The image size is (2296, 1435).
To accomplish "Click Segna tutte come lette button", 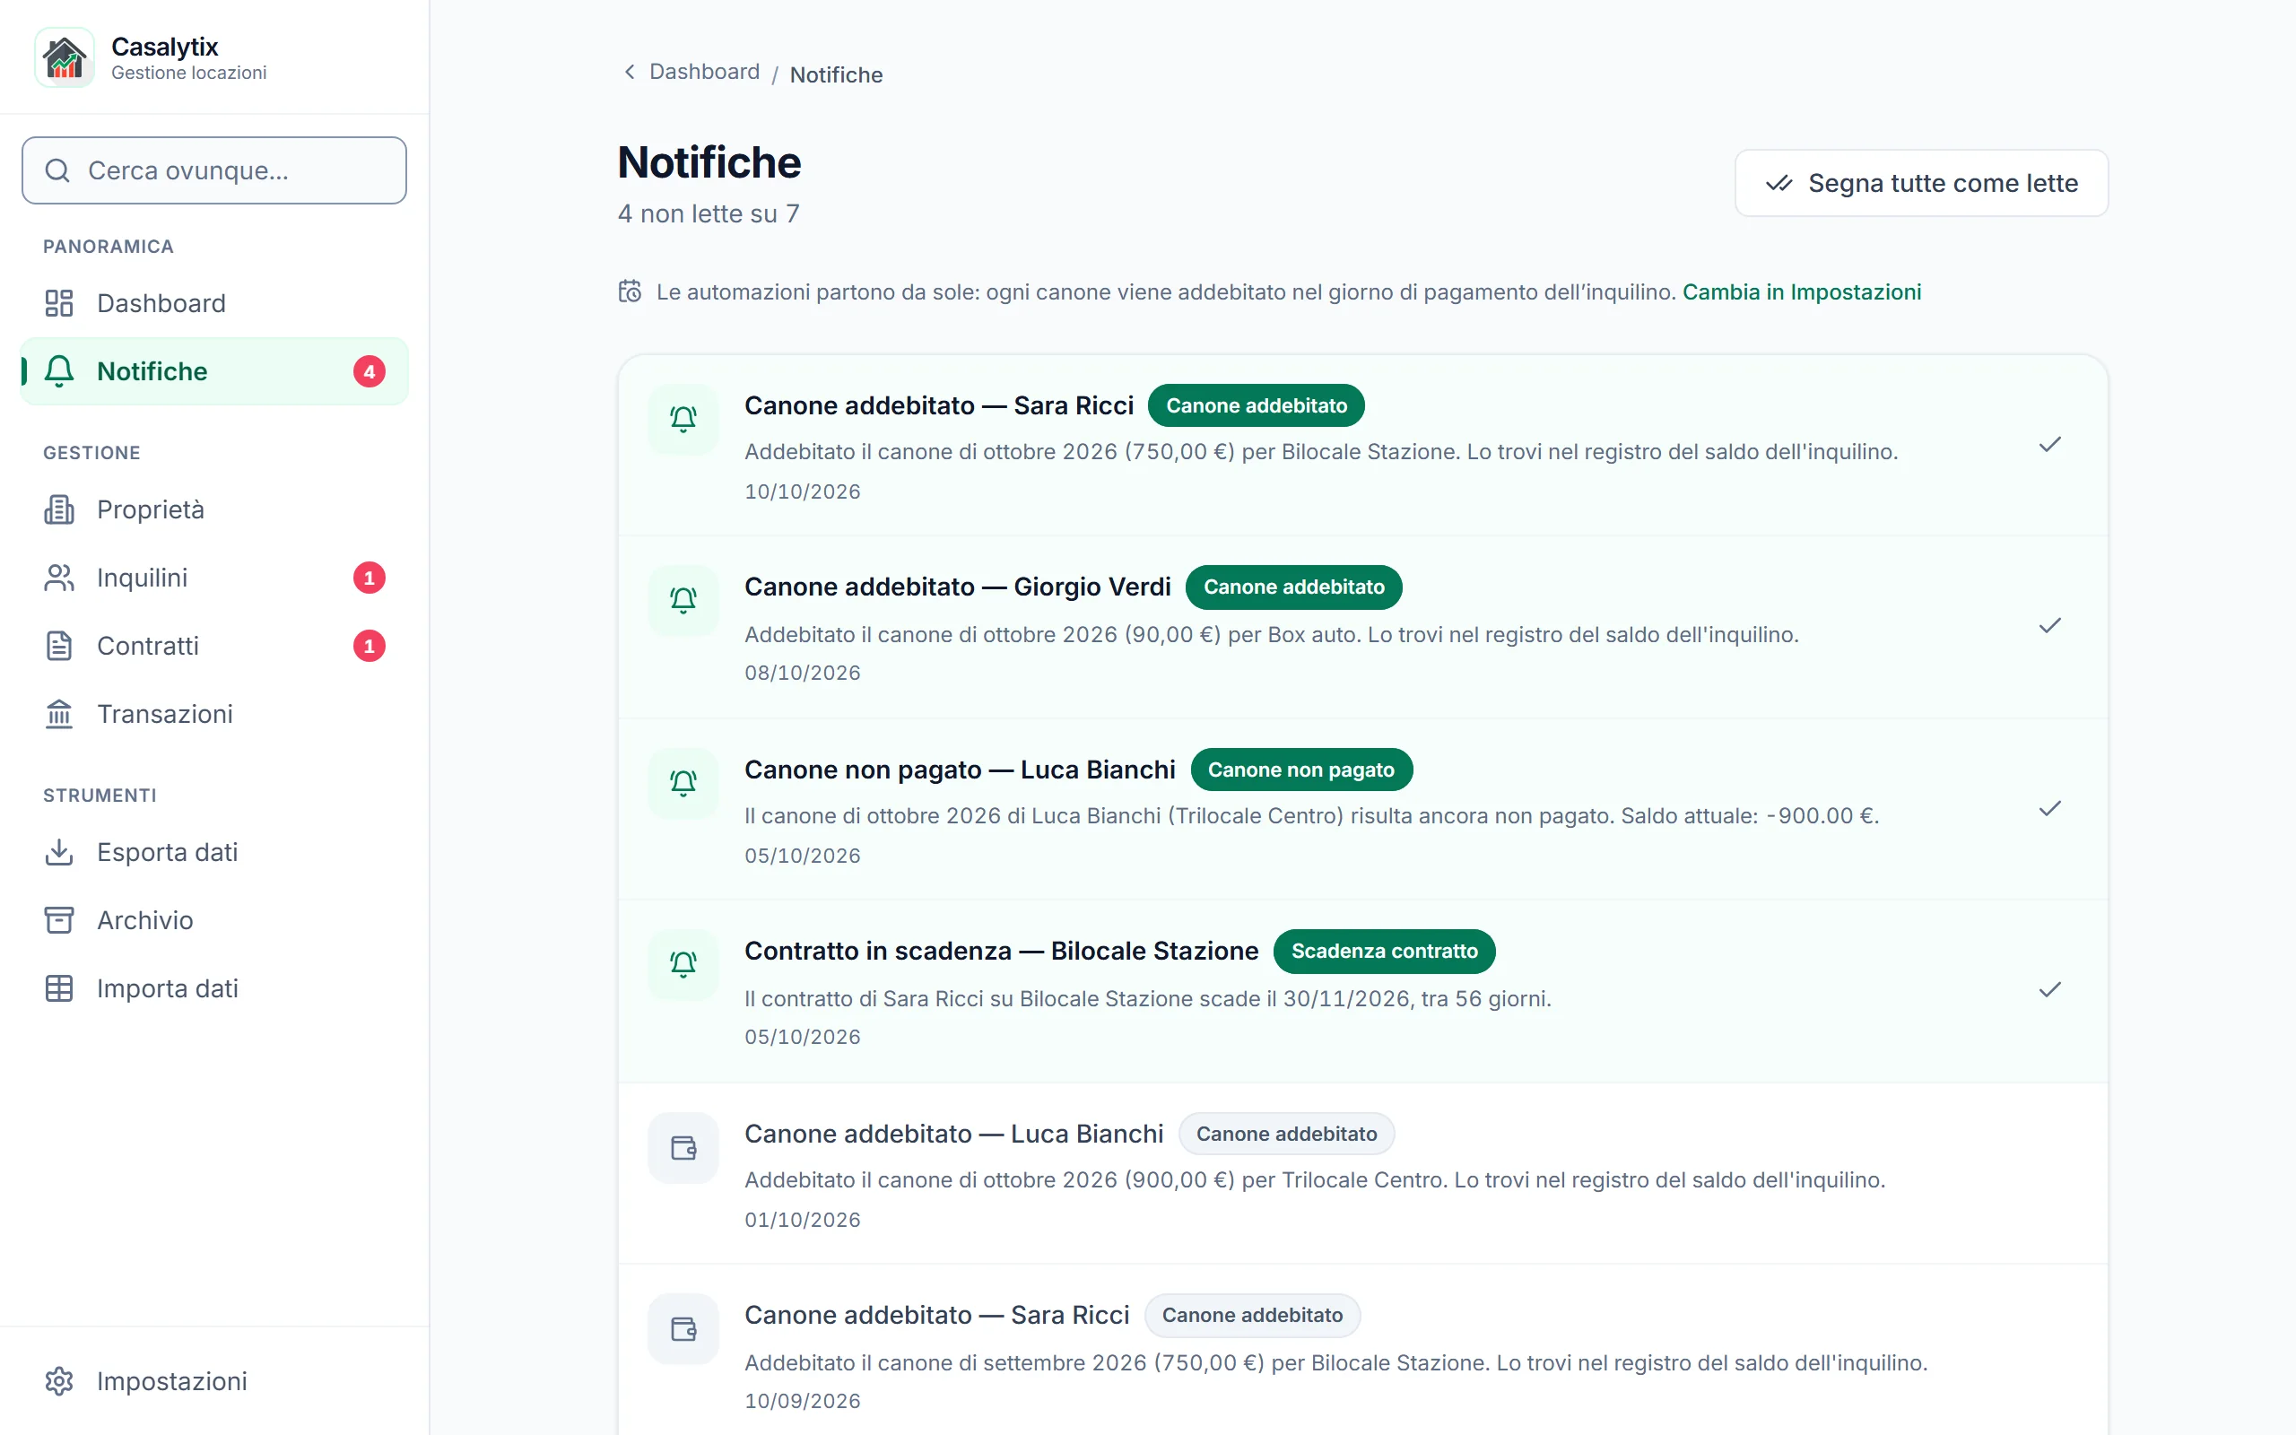I will point(1921,183).
